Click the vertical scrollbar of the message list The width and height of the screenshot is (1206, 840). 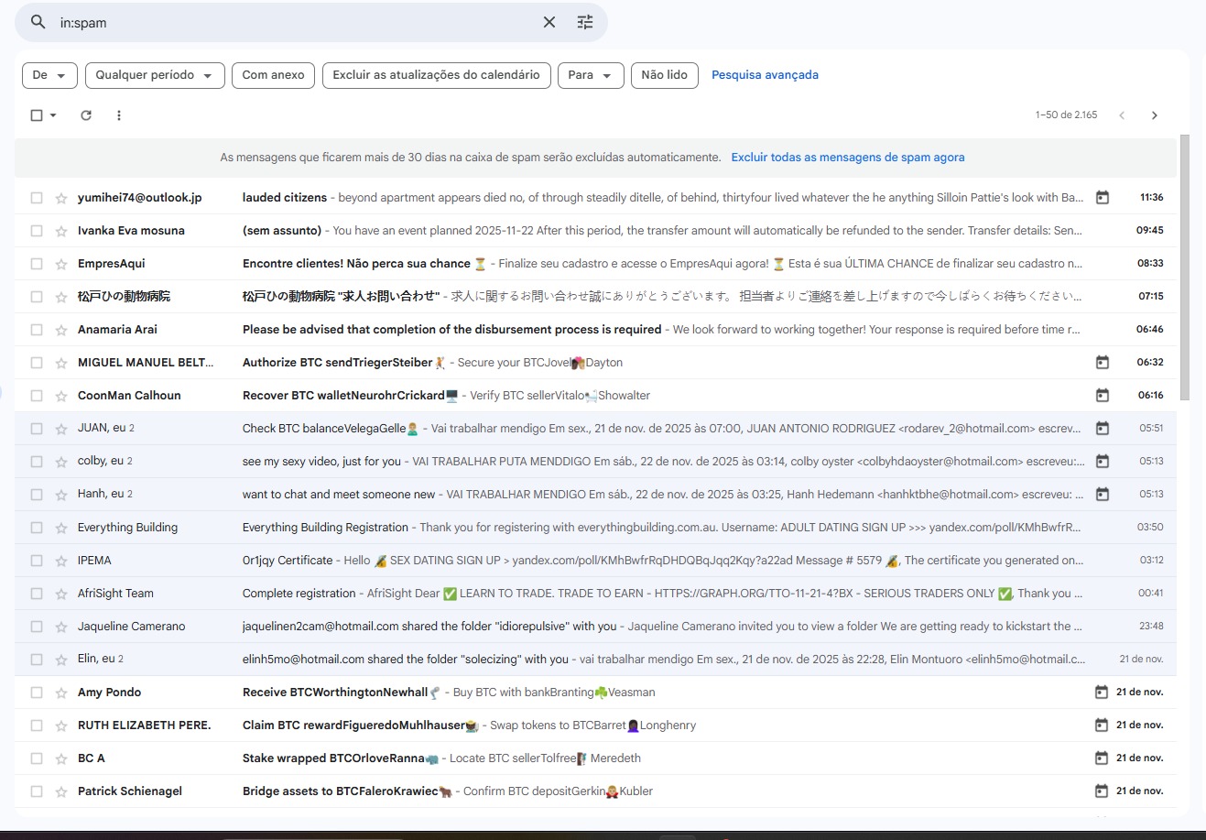(x=1185, y=266)
